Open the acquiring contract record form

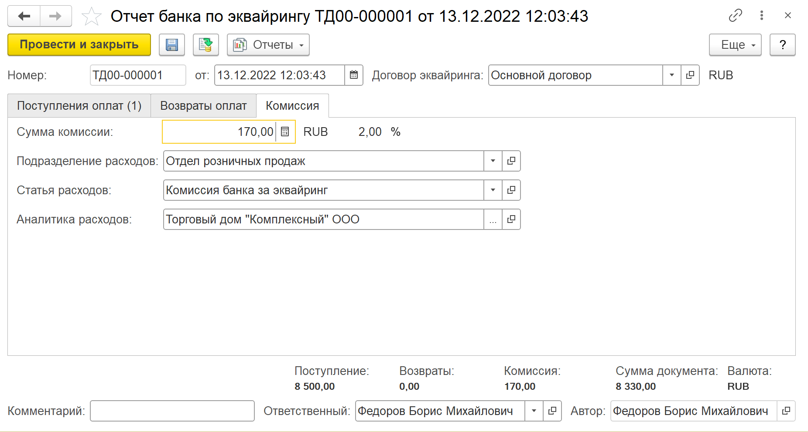690,75
